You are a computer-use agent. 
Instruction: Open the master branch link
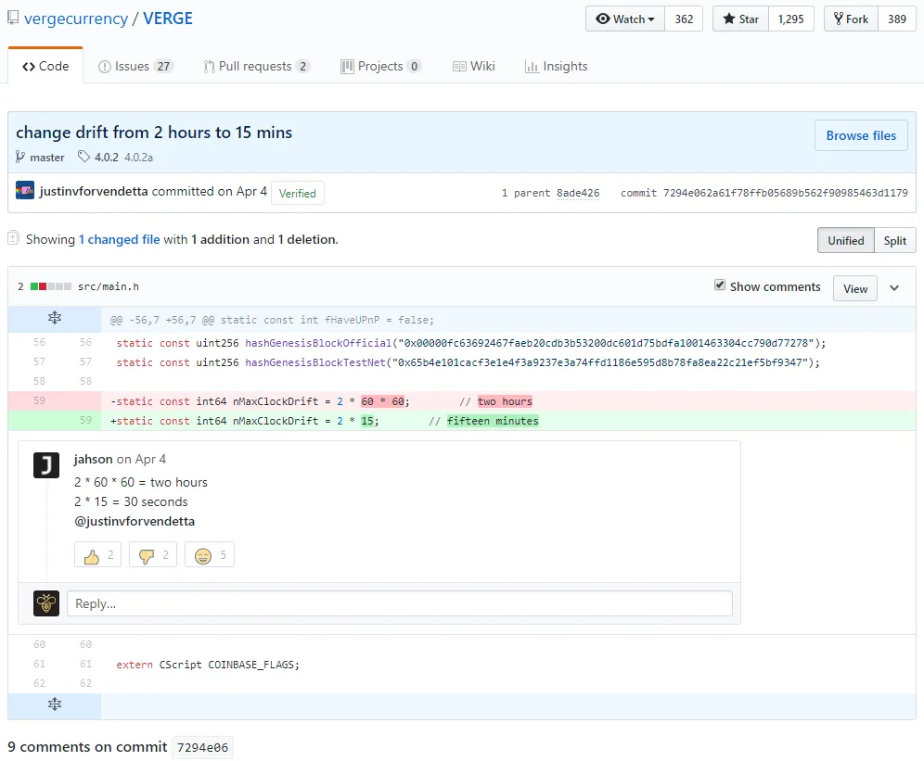(47, 158)
